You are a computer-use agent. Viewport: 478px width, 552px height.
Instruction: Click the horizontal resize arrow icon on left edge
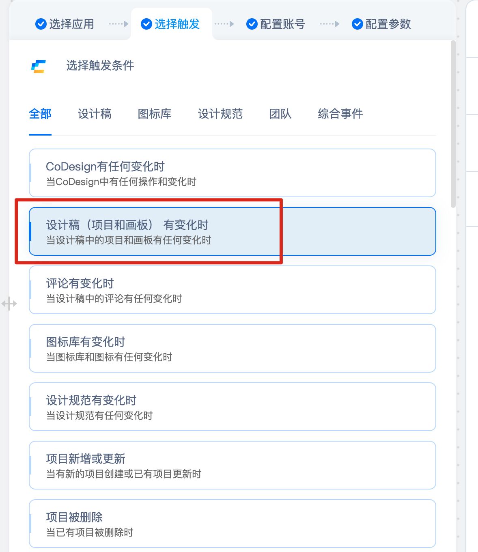[10, 303]
